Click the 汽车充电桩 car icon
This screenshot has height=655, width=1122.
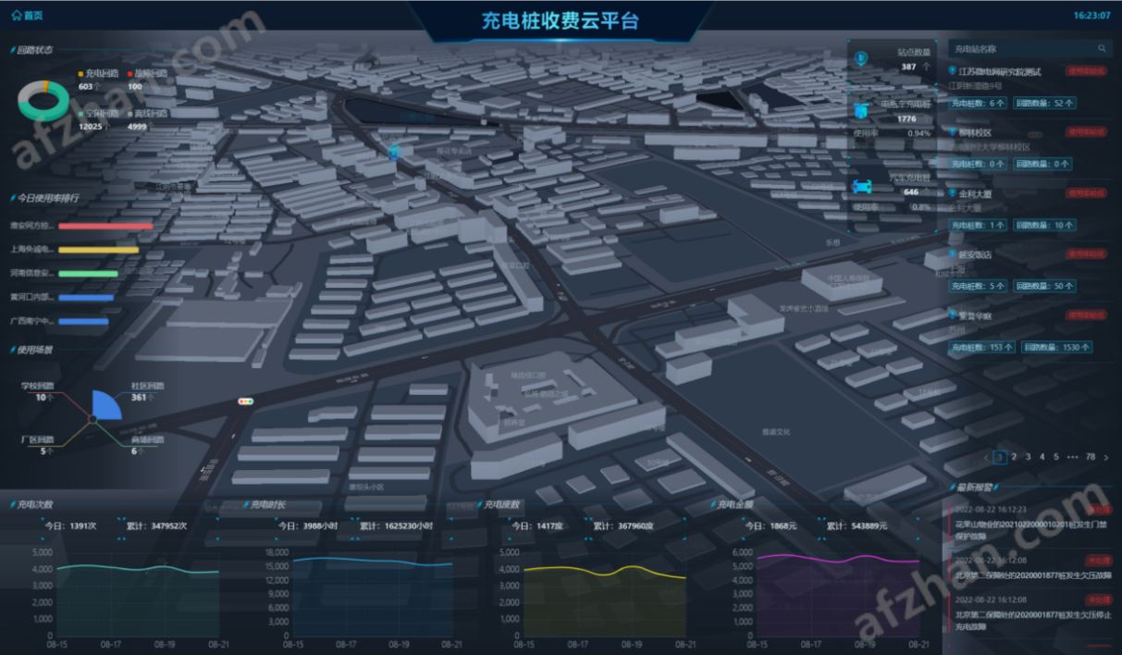862,185
